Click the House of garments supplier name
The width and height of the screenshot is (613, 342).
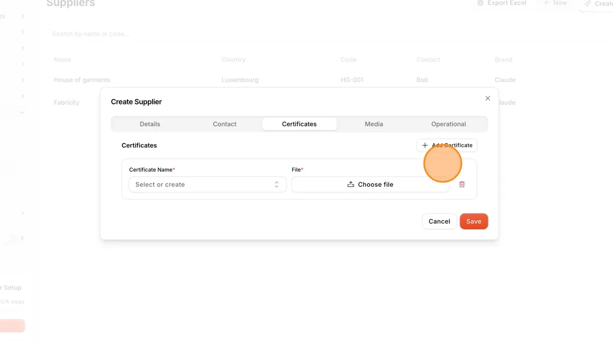(x=82, y=80)
